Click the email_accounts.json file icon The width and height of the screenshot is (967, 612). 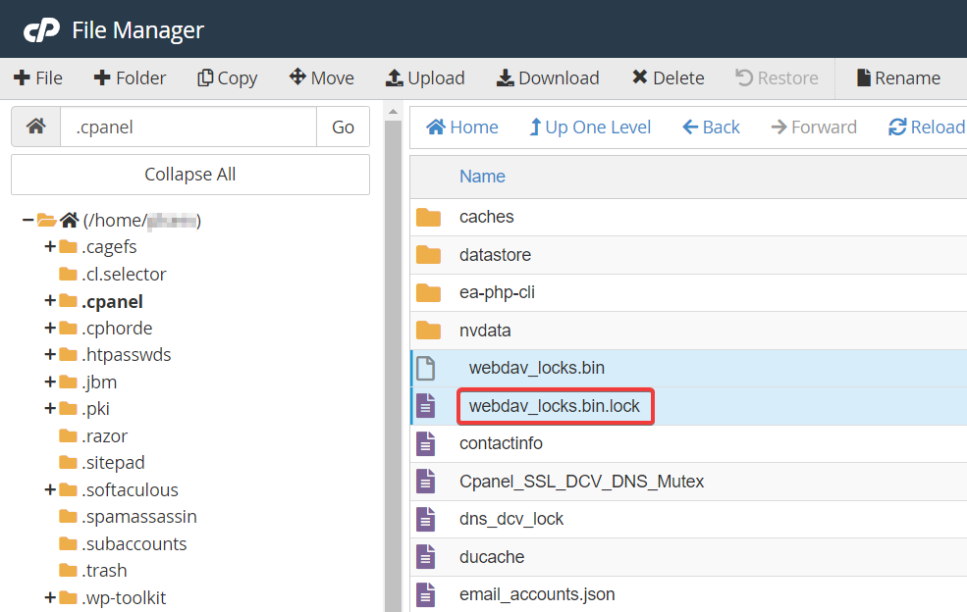pyautogui.click(x=425, y=594)
